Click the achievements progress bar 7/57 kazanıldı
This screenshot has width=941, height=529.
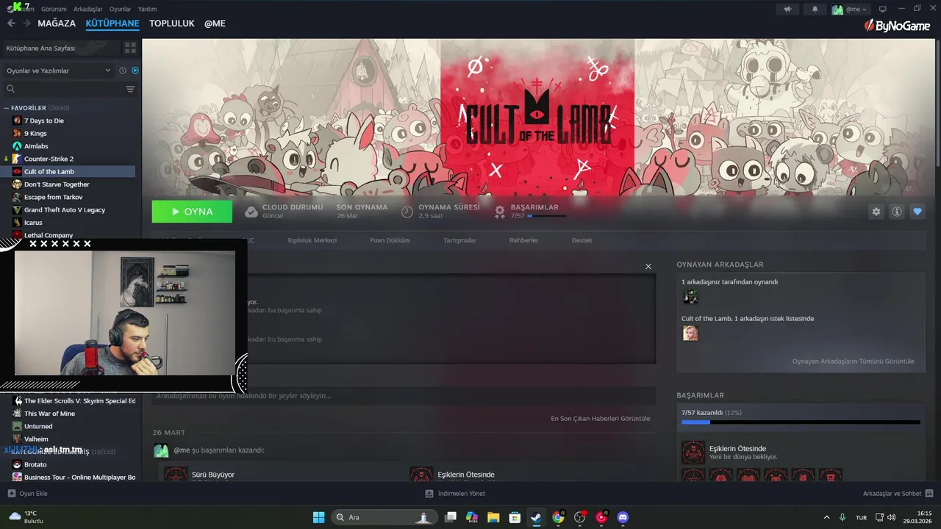pyautogui.click(x=801, y=422)
